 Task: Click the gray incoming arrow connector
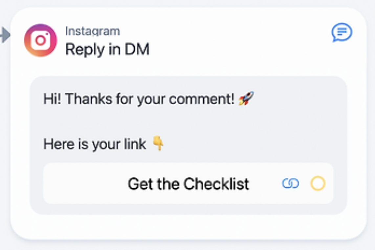tap(5, 35)
